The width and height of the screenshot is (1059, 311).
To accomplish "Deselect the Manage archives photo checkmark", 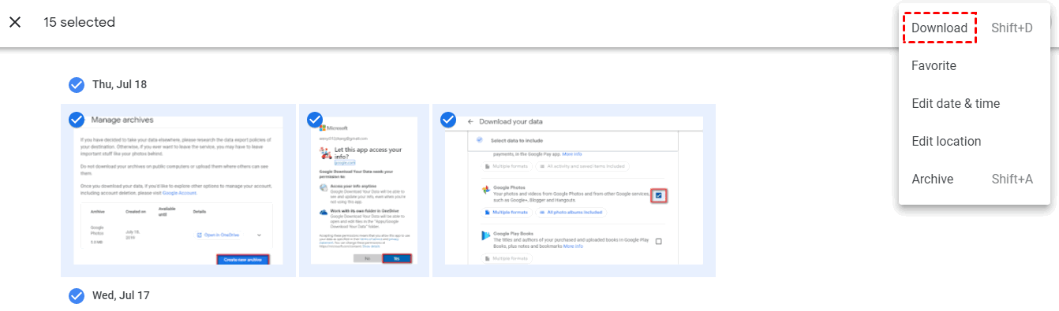I will click(77, 120).
